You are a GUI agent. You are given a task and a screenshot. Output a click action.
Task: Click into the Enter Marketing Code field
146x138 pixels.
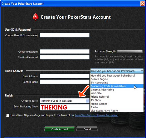(x=65, y=107)
